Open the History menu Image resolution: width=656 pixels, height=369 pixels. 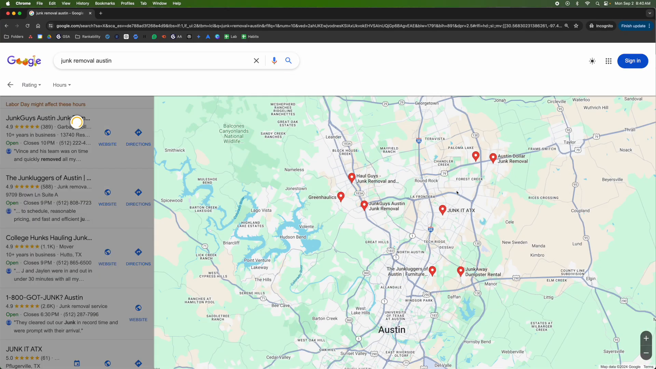point(82,3)
